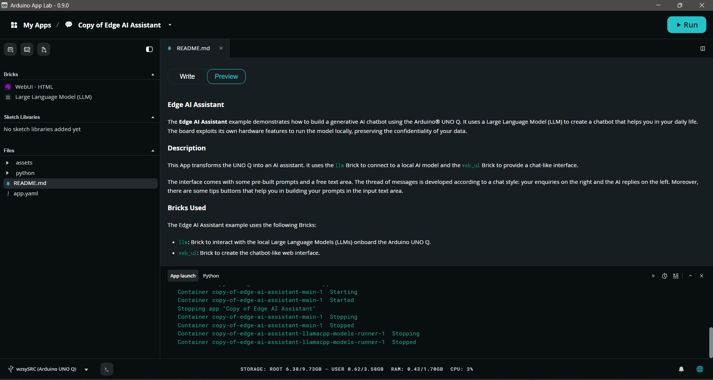Expand the console panel with the up chevron
The height and width of the screenshot is (380, 713).
pyautogui.click(x=690, y=276)
